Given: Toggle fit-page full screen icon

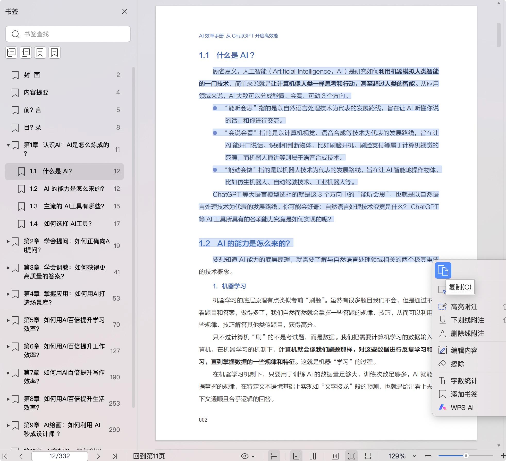Looking at the screenshot, I should pos(352,456).
